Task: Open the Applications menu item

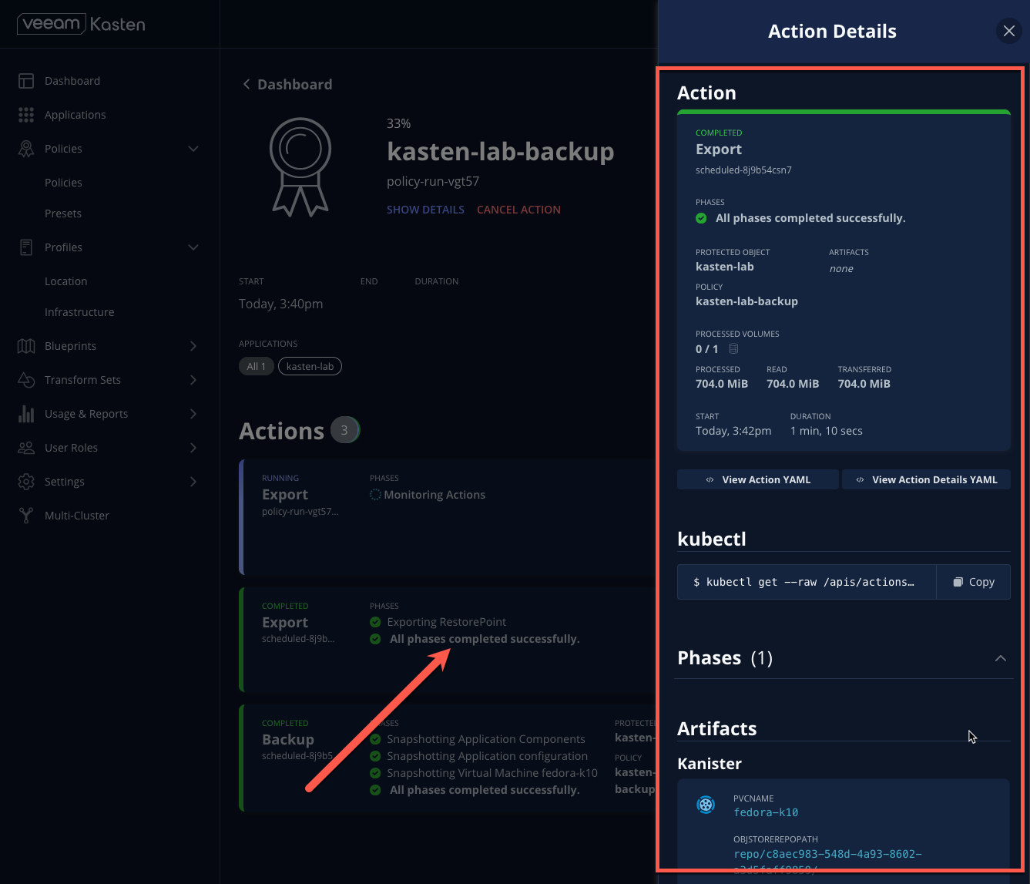Action: coord(75,115)
